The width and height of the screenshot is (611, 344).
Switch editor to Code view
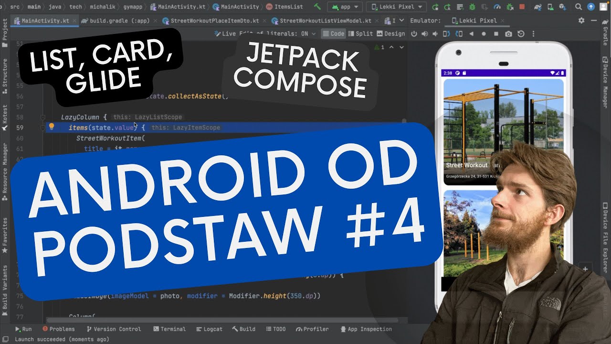[333, 33]
